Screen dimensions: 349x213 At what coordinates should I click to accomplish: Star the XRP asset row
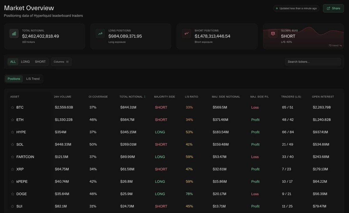click(x=13, y=169)
